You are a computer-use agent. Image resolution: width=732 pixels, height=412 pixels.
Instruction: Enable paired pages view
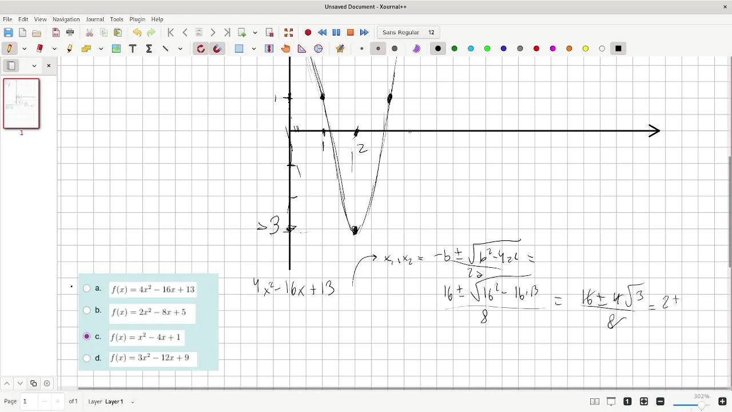(595, 402)
